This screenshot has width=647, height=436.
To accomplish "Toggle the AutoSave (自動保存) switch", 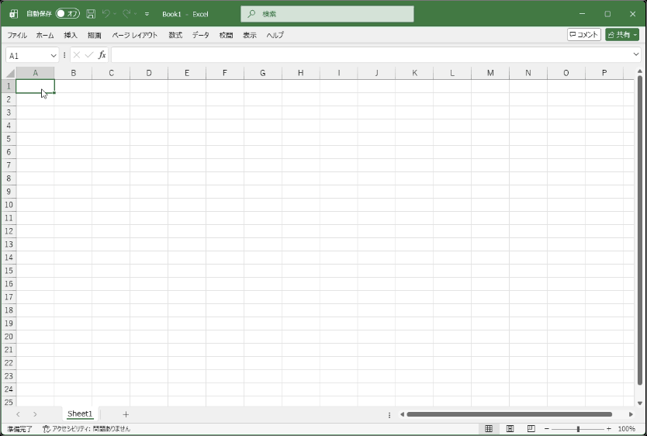I will tap(67, 14).
